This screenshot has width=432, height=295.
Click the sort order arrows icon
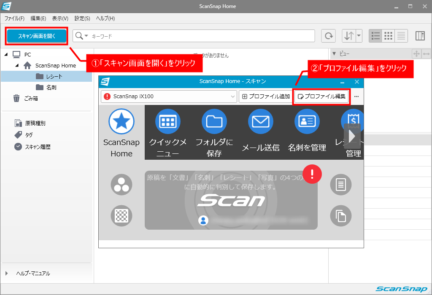tap(349, 36)
